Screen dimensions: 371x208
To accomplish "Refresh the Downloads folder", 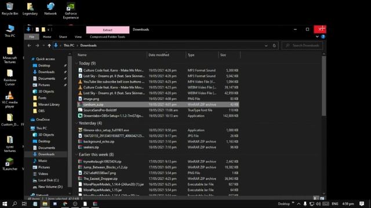I will pyautogui.click(x=274, y=46).
